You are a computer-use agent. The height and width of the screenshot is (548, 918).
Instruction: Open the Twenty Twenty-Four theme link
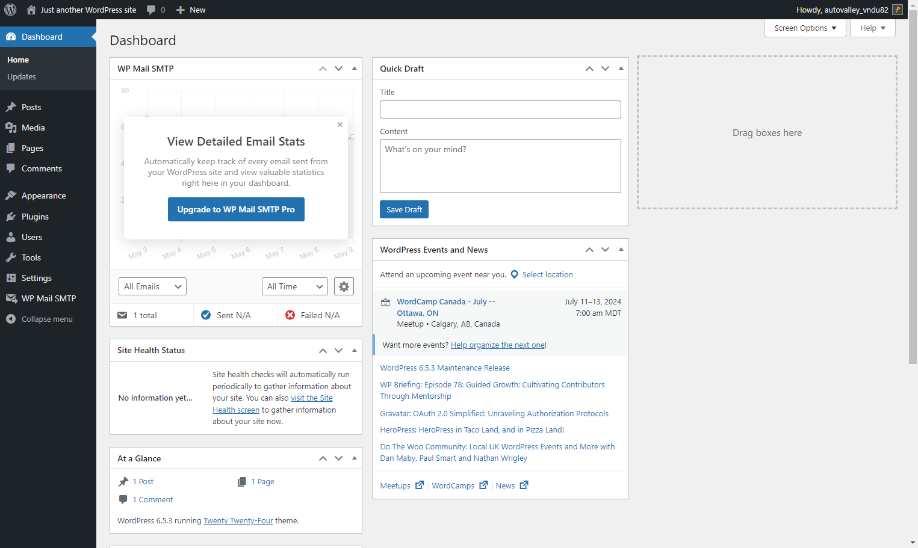click(238, 520)
